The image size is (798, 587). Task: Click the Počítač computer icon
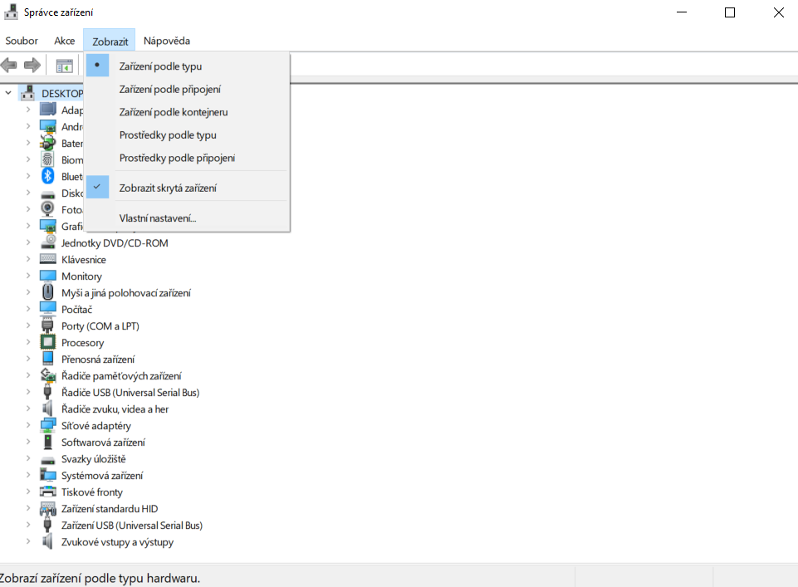pyautogui.click(x=48, y=309)
